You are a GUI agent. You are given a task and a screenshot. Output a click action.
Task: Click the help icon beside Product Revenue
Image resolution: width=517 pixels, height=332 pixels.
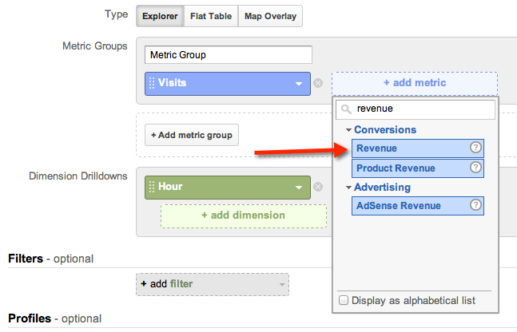tap(475, 168)
